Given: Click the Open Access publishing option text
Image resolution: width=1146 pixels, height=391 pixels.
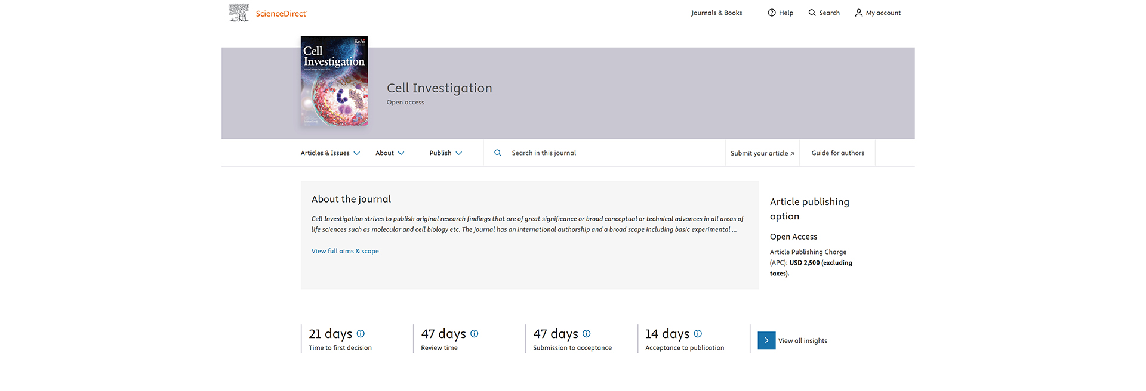Looking at the screenshot, I should [793, 237].
